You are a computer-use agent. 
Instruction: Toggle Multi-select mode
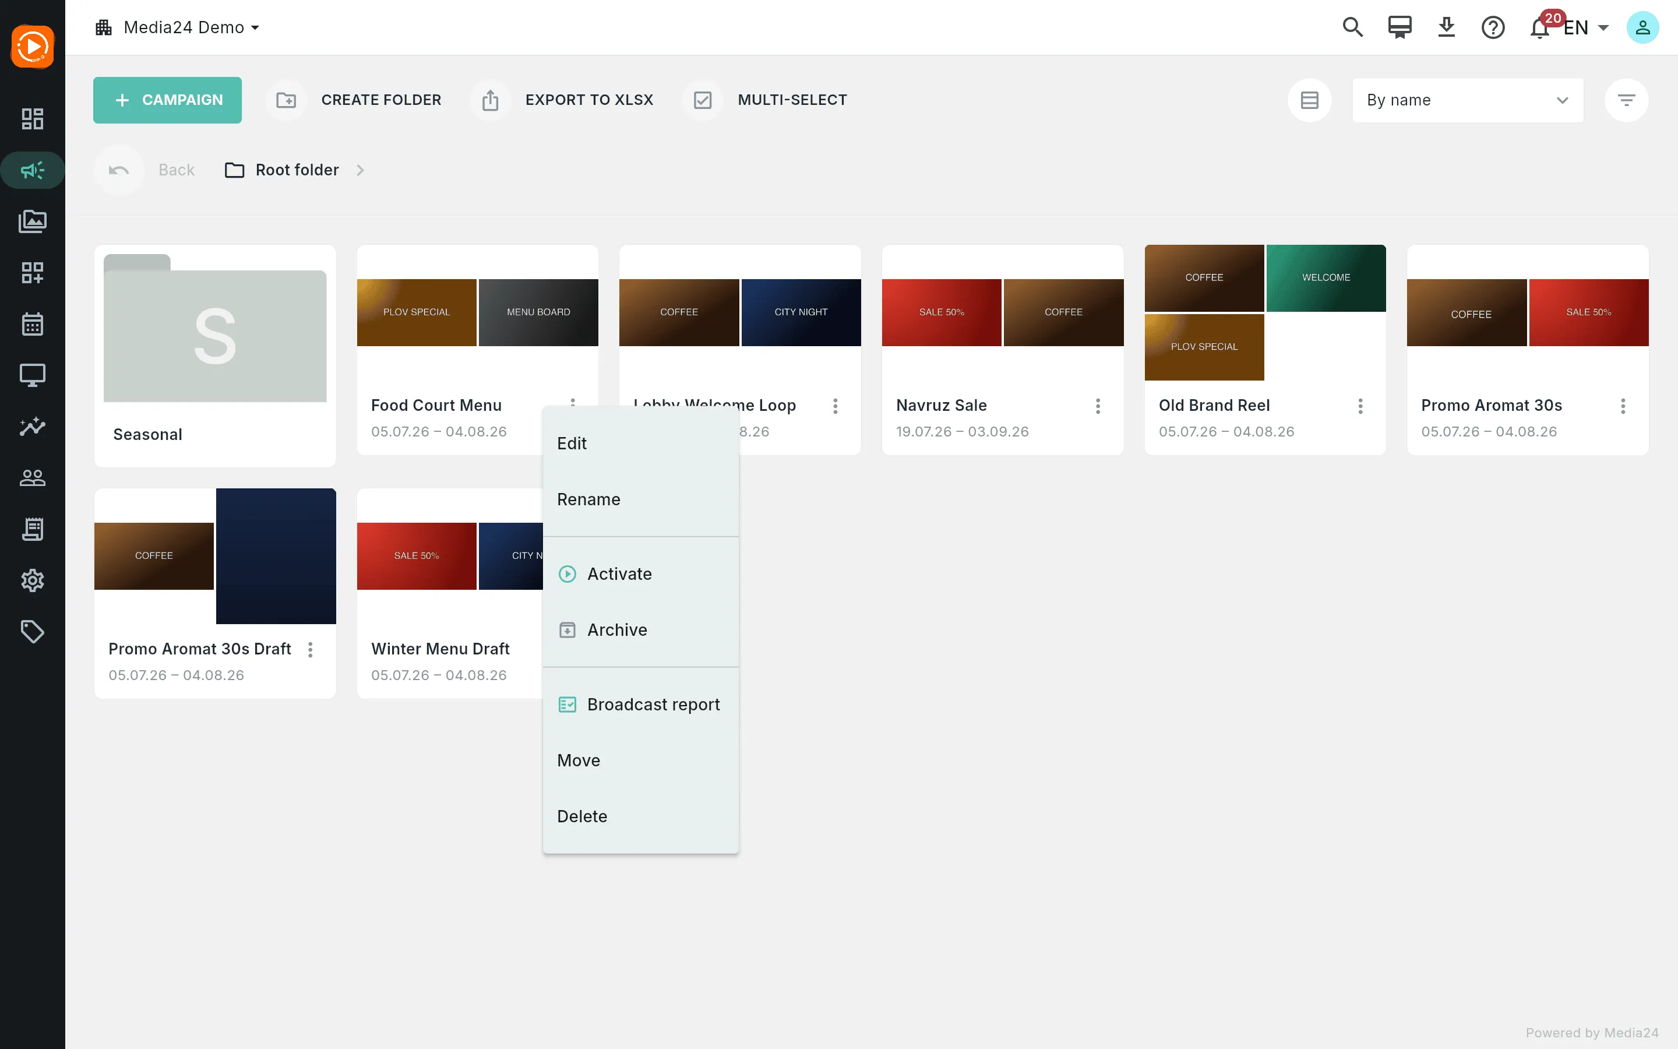coord(765,100)
